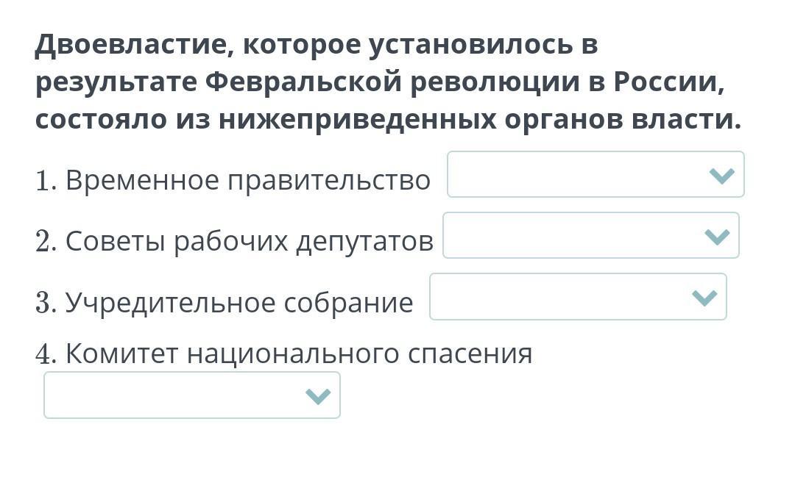
Task: Click the text 'Учредительное собрание'
Action: tap(239, 302)
